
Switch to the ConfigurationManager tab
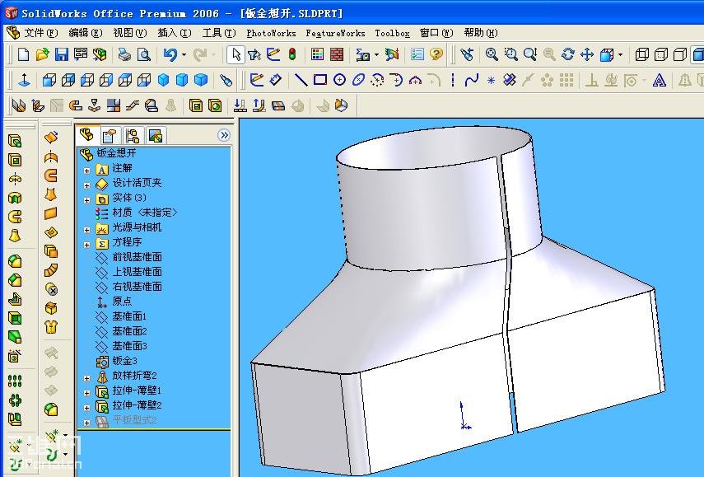pyautogui.click(x=133, y=135)
